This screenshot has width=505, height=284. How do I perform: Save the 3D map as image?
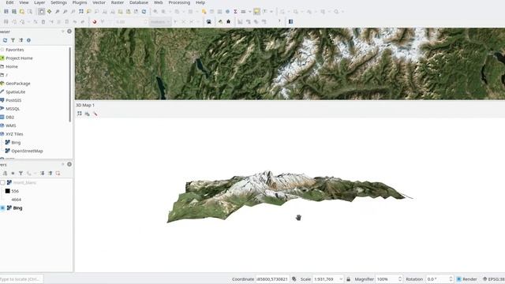point(88,114)
